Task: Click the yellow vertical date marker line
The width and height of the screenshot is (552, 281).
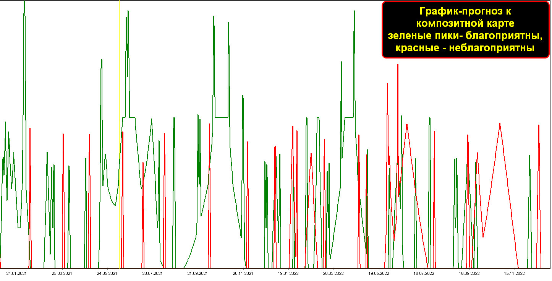Action: pos(119,134)
